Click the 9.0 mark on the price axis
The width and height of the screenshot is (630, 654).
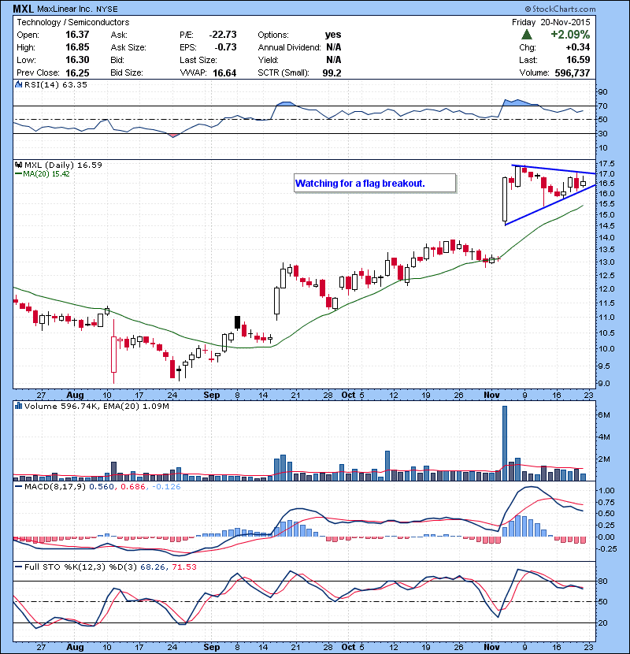tap(604, 383)
